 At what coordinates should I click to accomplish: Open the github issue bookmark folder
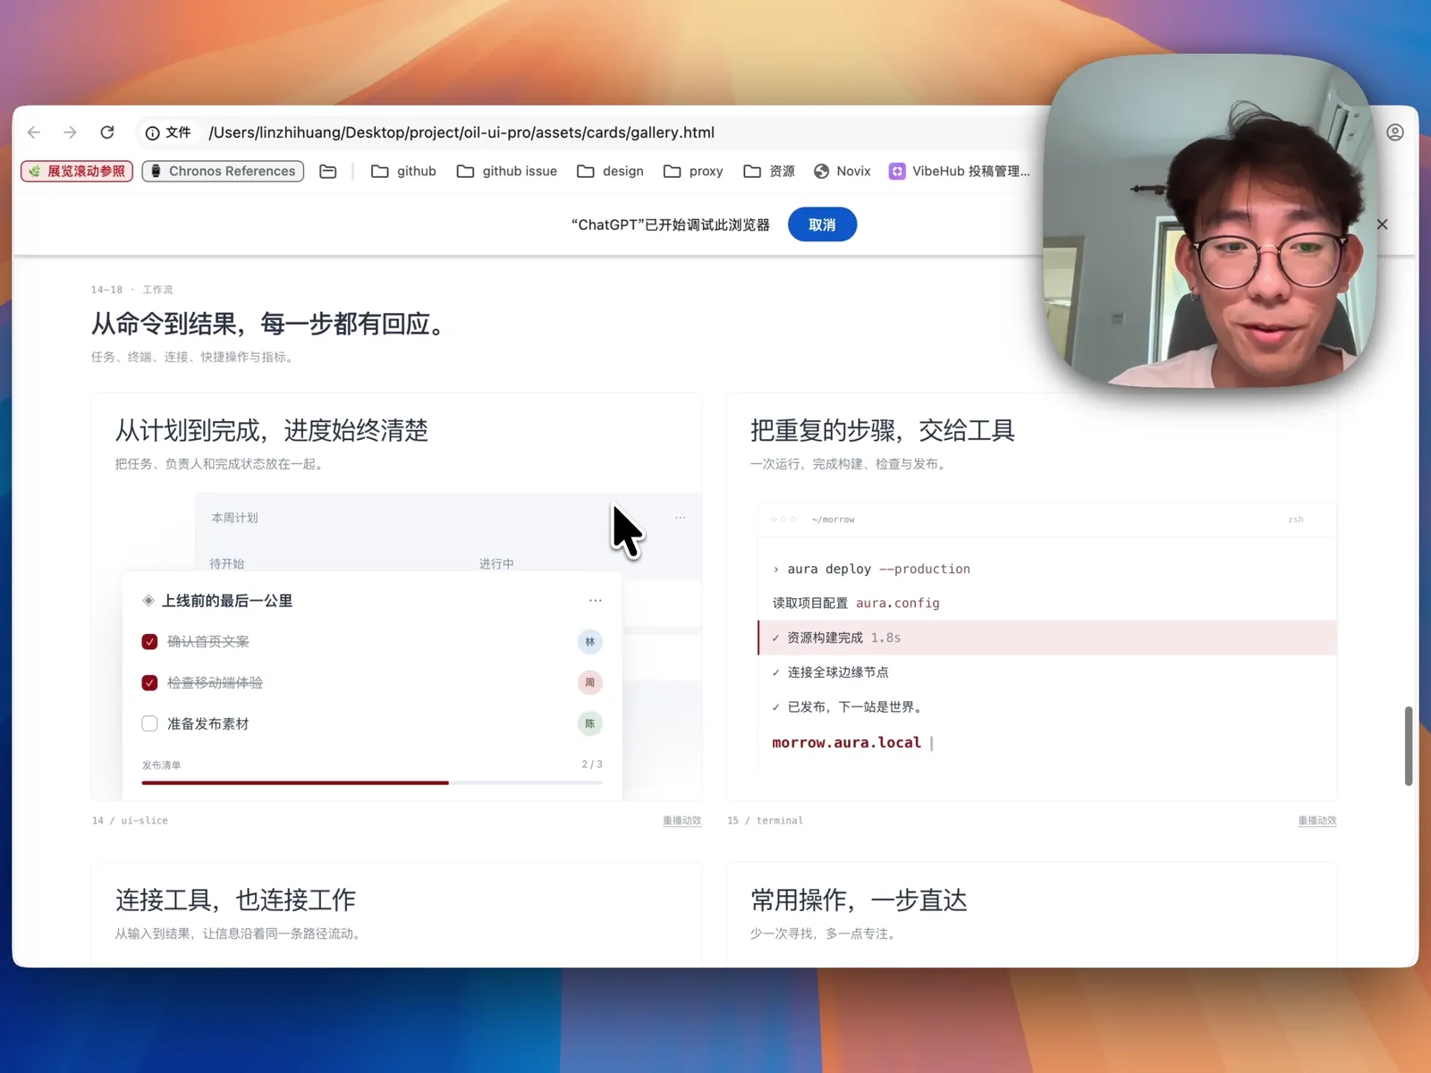[506, 171]
